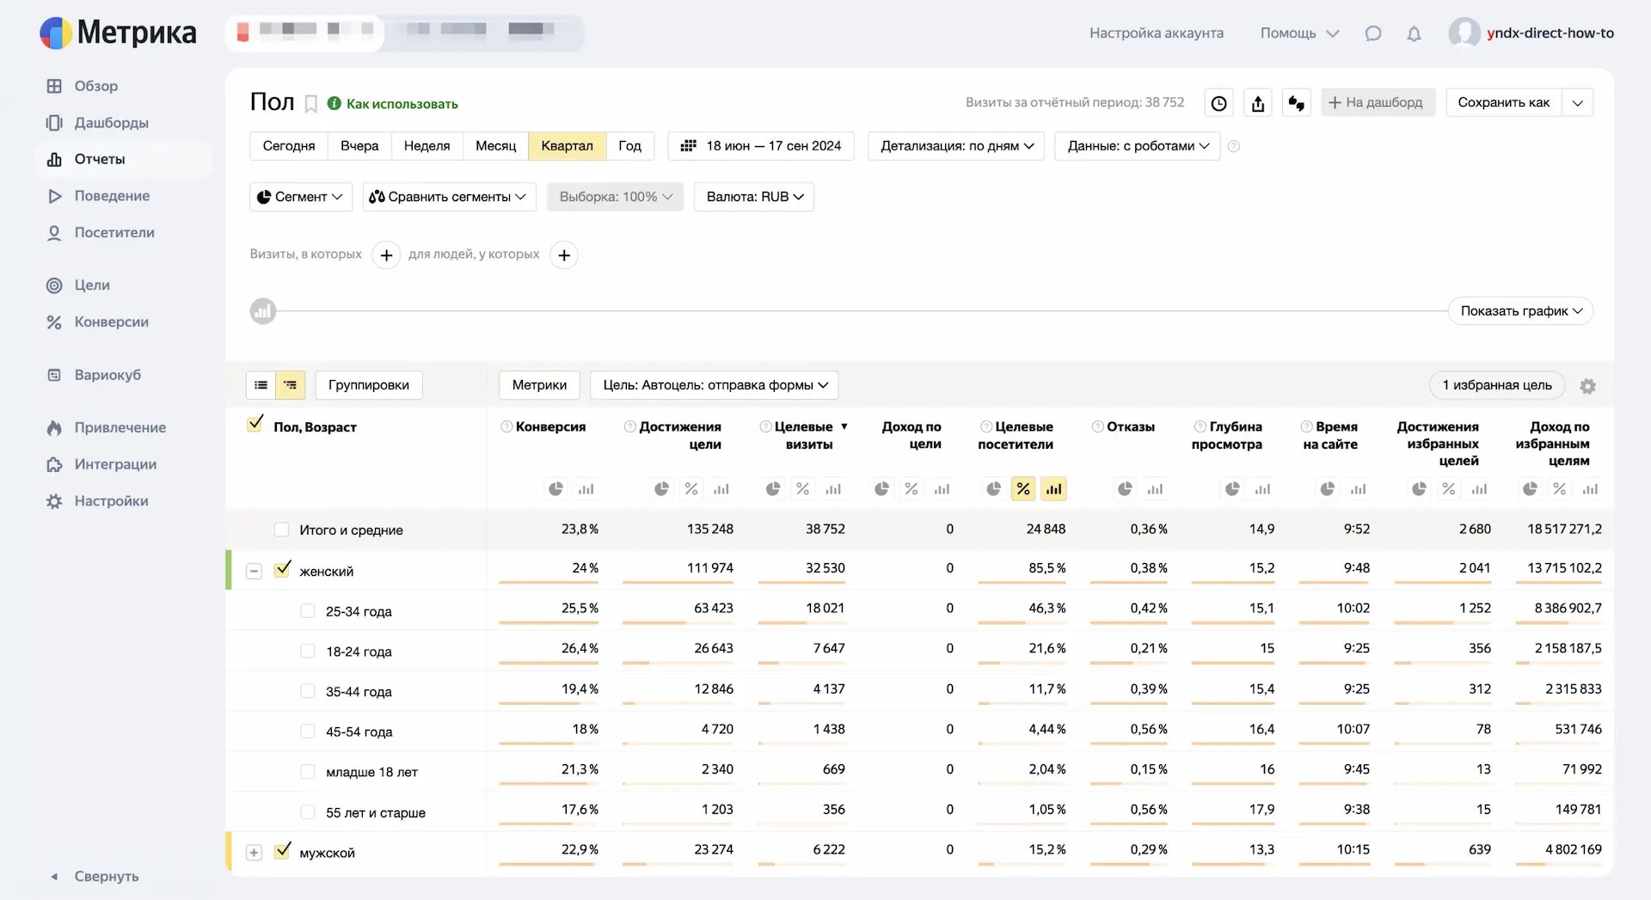This screenshot has width=1651, height=900.
Task: Click the table settings gear icon
Action: click(x=1587, y=386)
